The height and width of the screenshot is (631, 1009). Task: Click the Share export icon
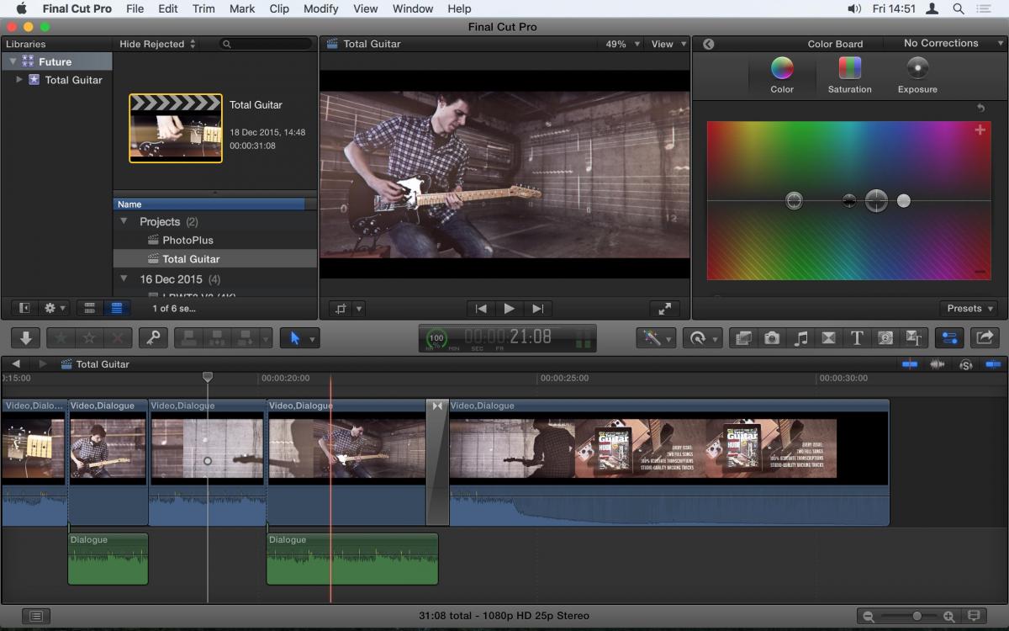click(984, 338)
